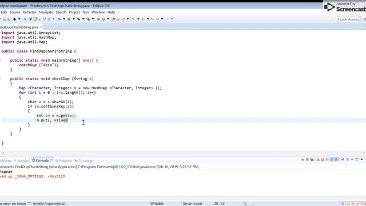Click the Open Task toolbar icon
The width and height of the screenshot is (366, 206).
click(118, 19)
